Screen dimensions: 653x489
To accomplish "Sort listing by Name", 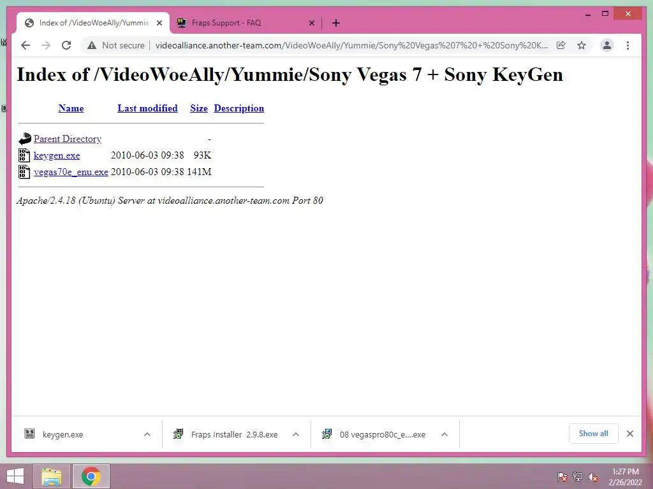I will pyautogui.click(x=71, y=108).
